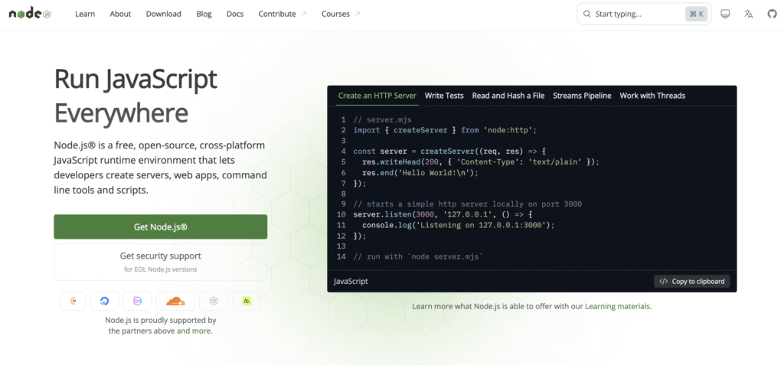The image size is (784, 365).
Task: Focus the Start typing search field
Action: [x=644, y=14]
